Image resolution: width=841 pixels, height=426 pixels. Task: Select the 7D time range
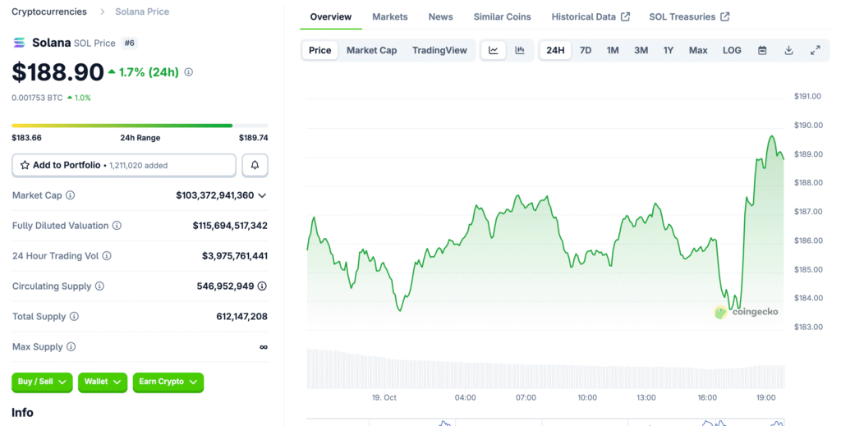point(586,50)
